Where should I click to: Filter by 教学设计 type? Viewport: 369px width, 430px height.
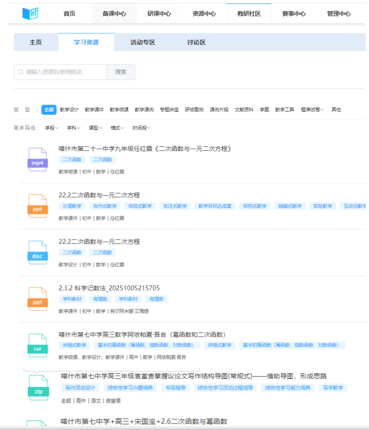click(x=69, y=109)
